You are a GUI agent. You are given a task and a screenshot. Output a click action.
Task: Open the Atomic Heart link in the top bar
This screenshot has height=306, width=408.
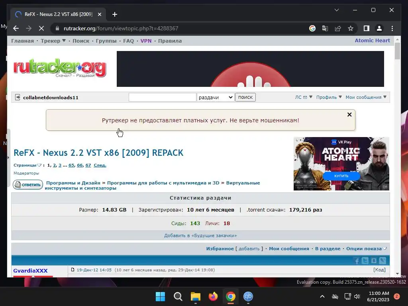click(373, 41)
